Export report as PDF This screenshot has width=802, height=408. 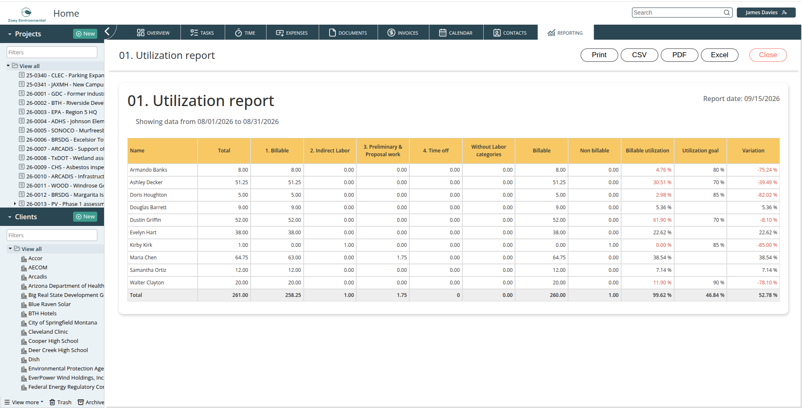pyautogui.click(x=679, y=55)
